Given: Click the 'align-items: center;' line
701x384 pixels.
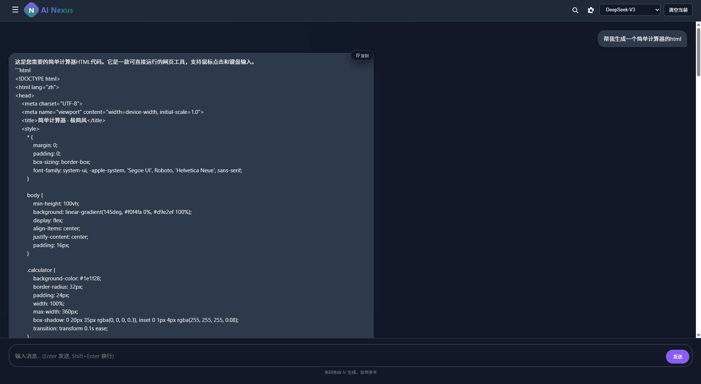Looking at the screenshot, I should (x=57, y=229).
